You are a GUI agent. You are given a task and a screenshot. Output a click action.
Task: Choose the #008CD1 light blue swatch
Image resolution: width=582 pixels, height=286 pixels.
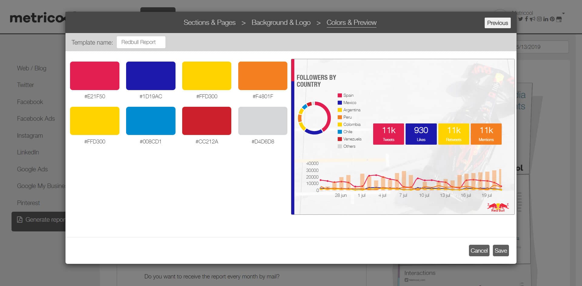coord(151,121)
